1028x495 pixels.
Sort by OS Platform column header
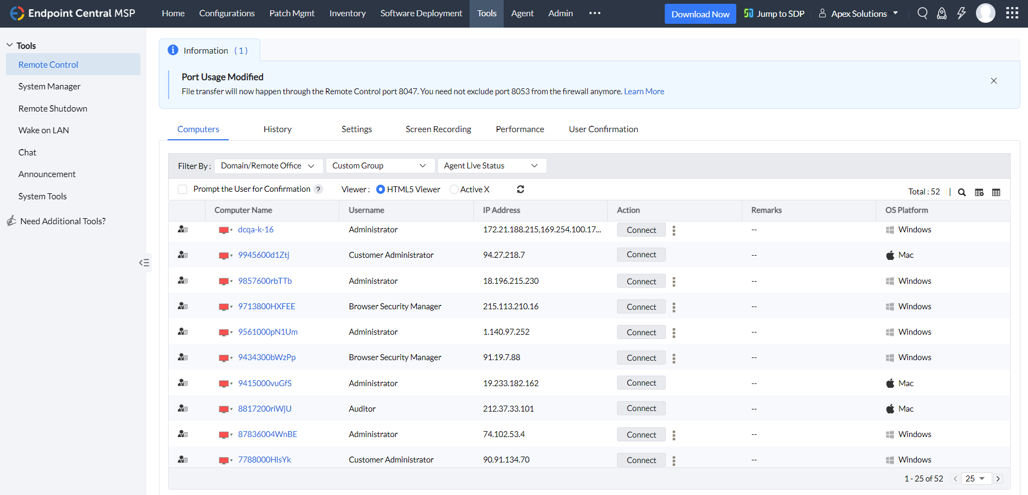[x=907, y=210]
